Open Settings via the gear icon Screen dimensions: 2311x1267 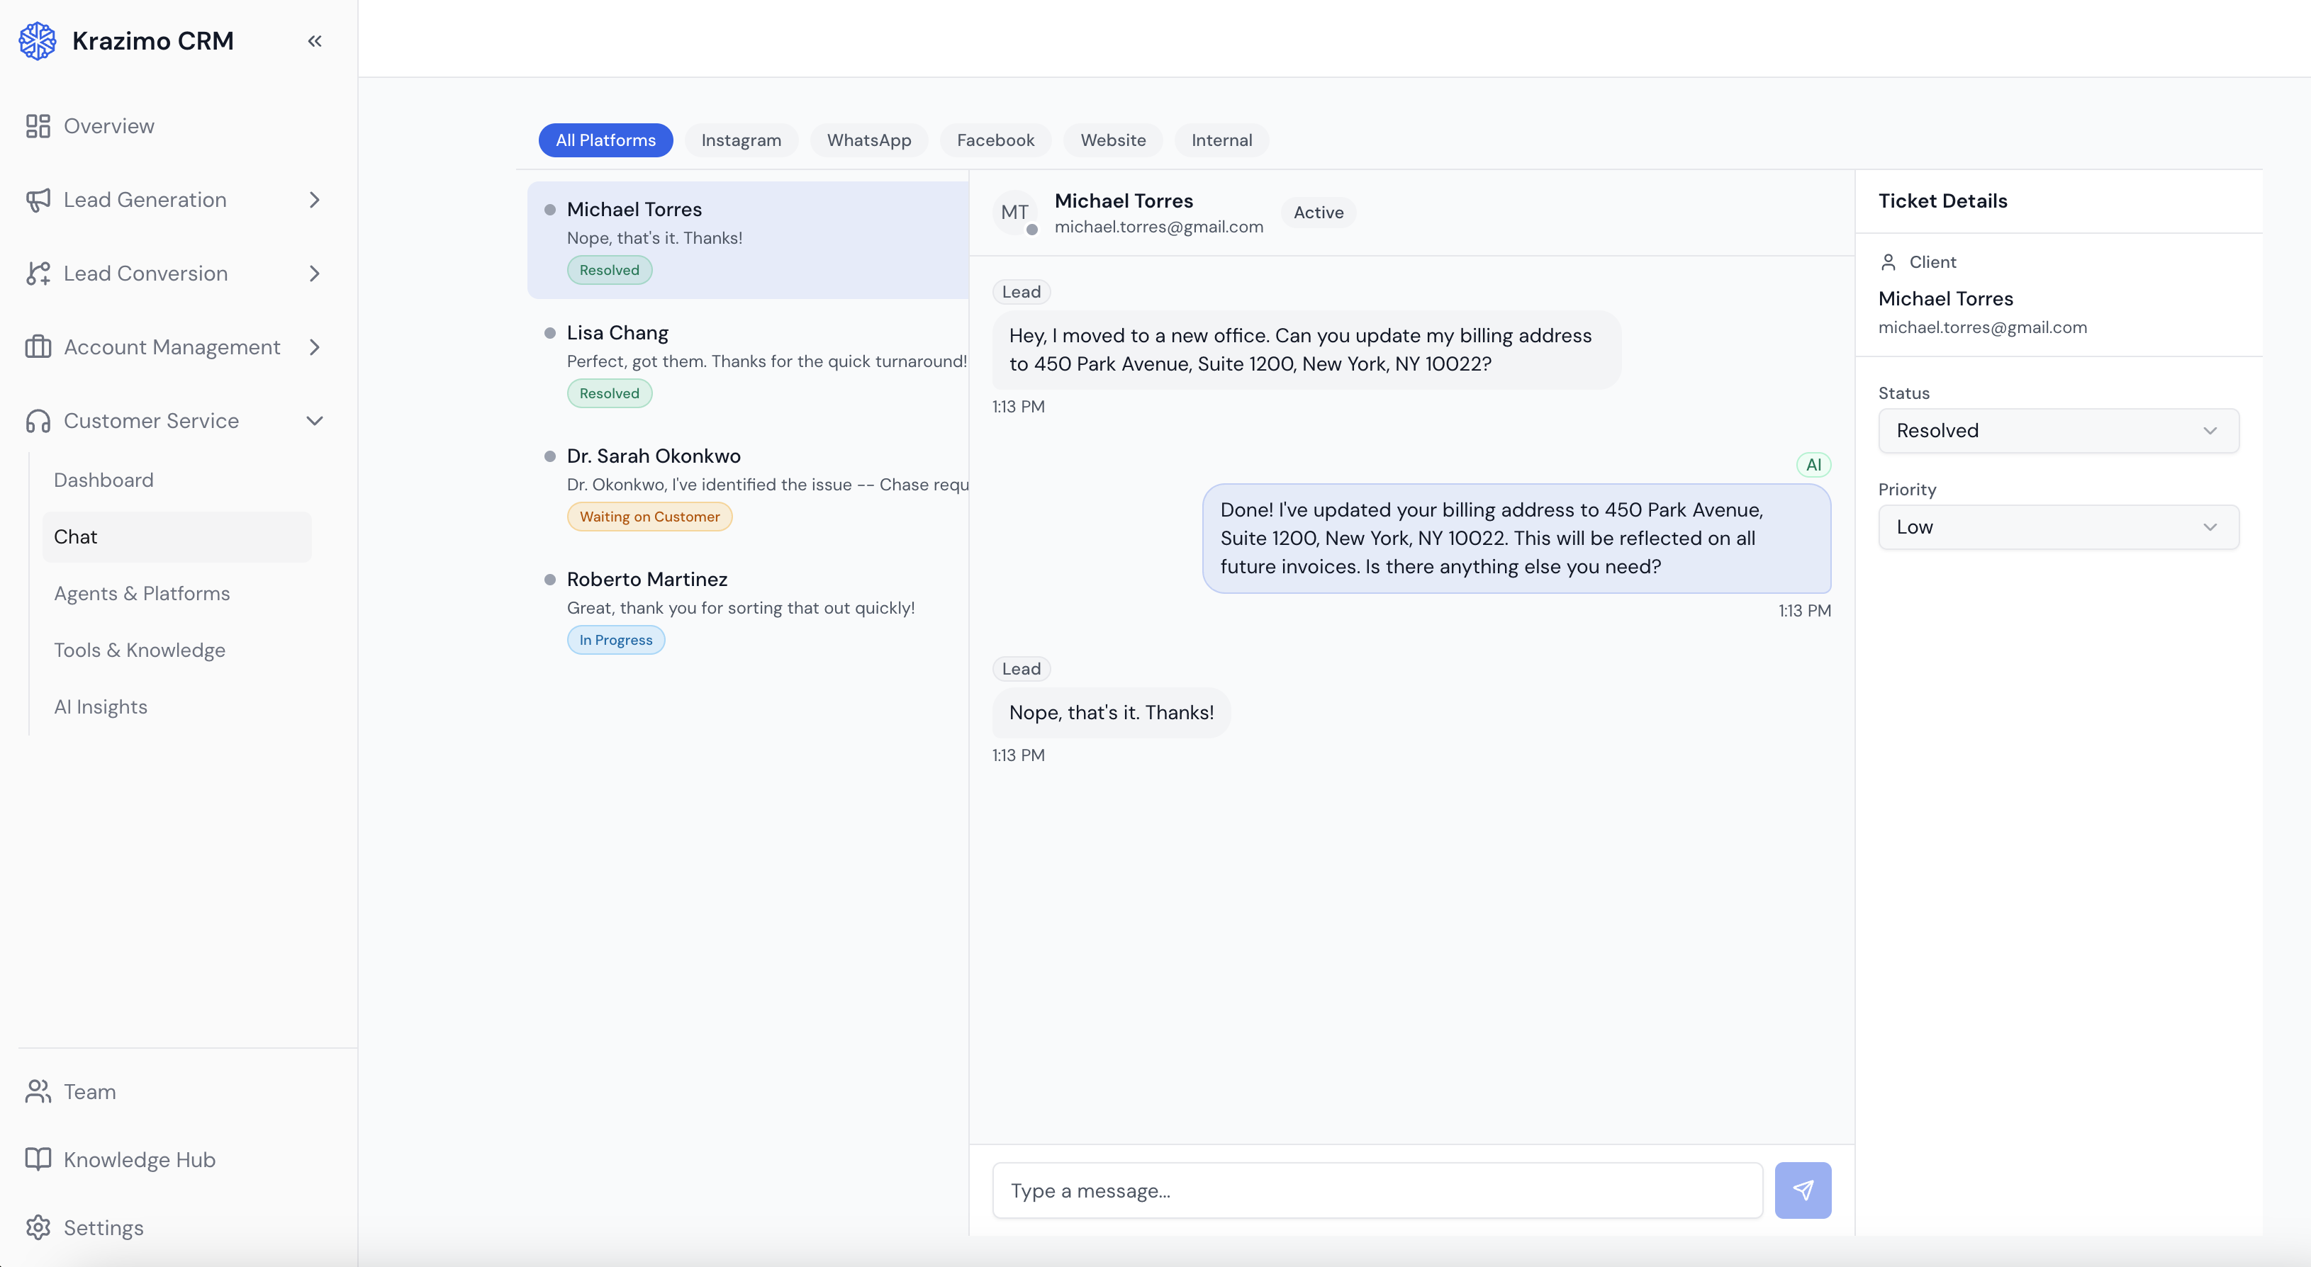point(38,1227)
